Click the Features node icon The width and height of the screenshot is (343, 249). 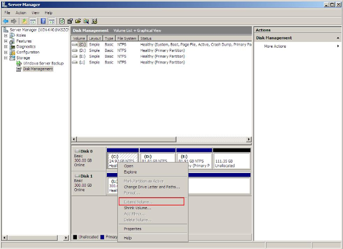(x=12, y=41)
